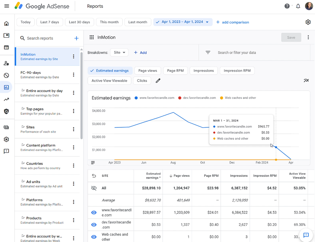
Task: Open options for Countries report
Action: (x=73, y=166)
